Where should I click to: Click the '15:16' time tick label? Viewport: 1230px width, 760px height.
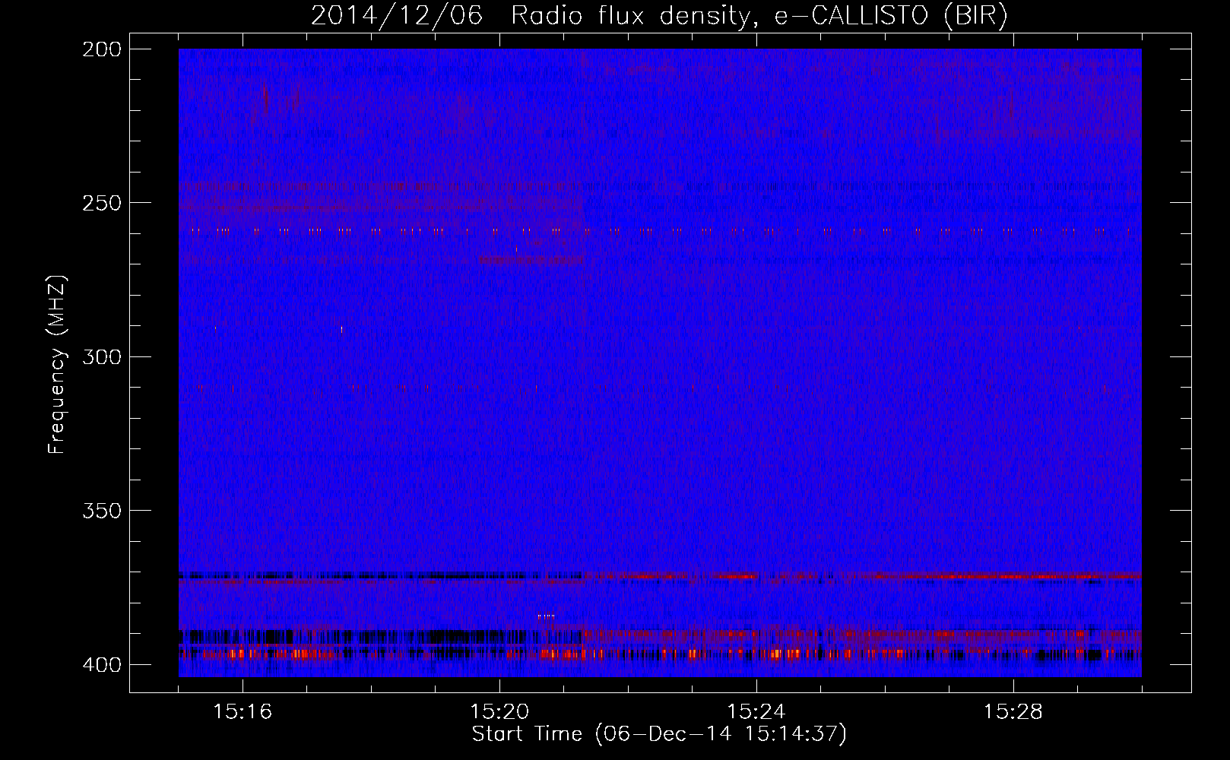[243, 712]
